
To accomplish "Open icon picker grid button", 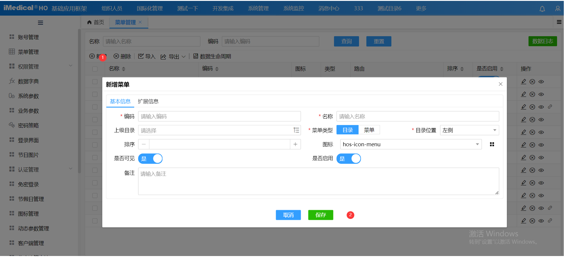I will 492,144.
